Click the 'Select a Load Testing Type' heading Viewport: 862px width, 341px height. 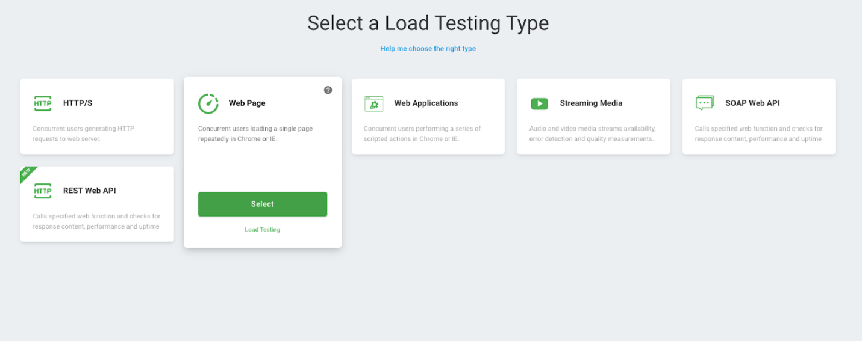coord(428,23)
